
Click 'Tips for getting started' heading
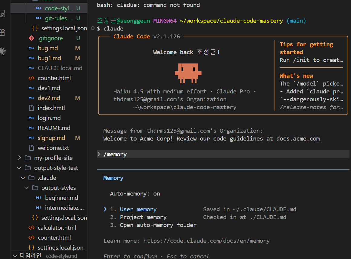(x=306, y=48)
